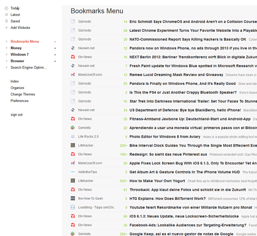Open the Index link
The width and height of the screenshot is (257, 236).
[x=14, y=81]
